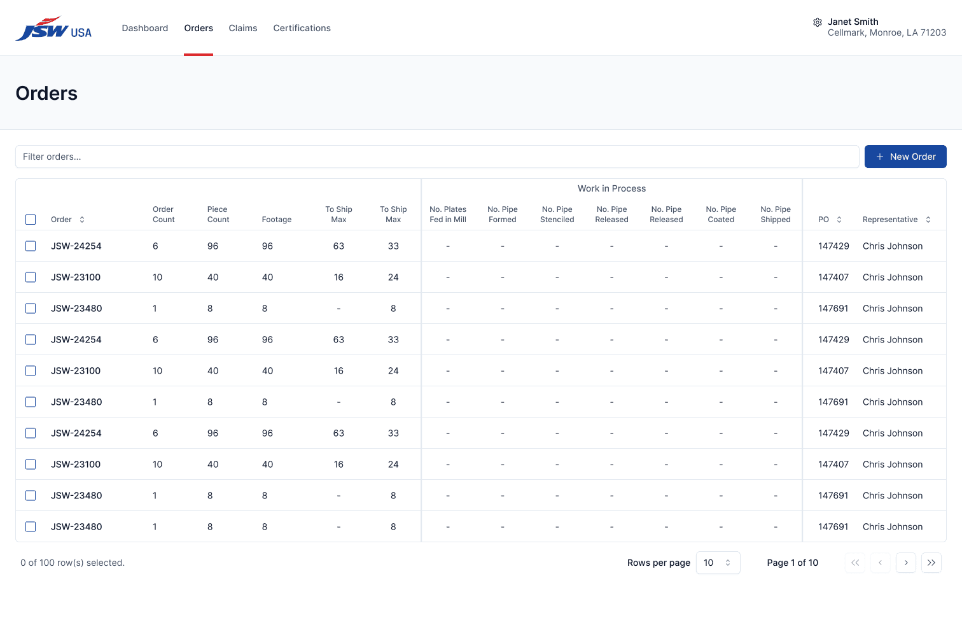The image size is (962, 625).
Task: Open the Rows per page dropdown
Action: 718,563
